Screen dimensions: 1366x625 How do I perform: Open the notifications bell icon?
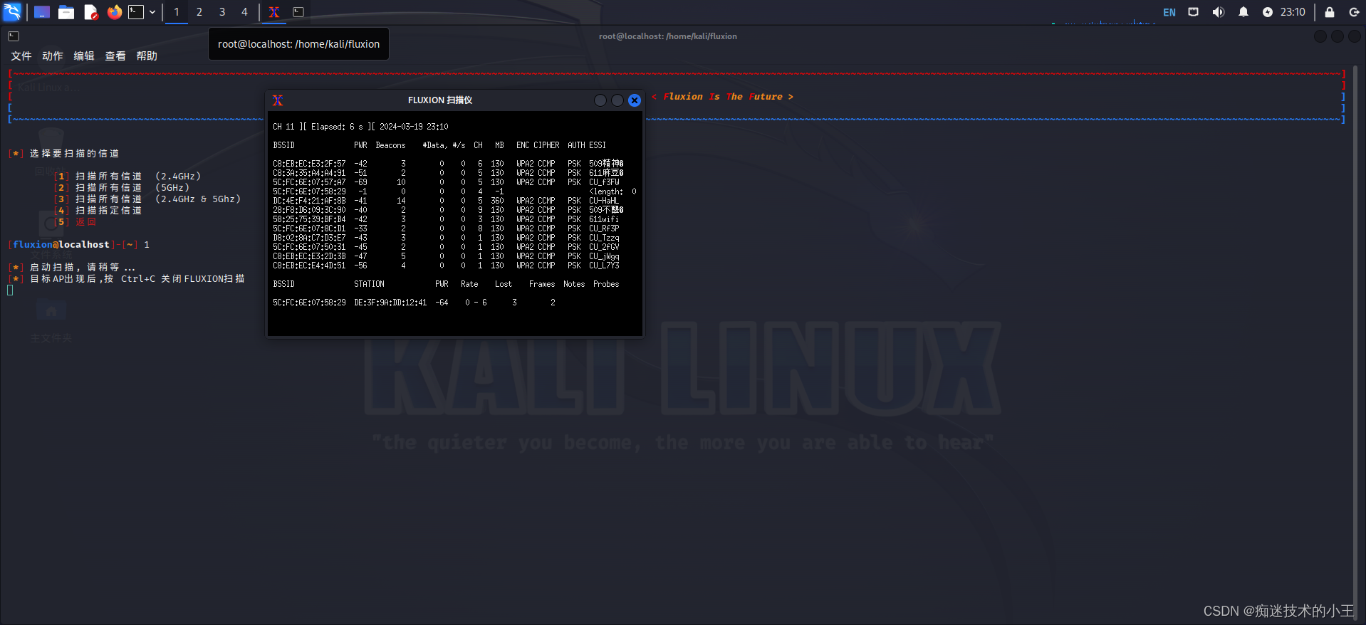click(x=1244, y=12)
